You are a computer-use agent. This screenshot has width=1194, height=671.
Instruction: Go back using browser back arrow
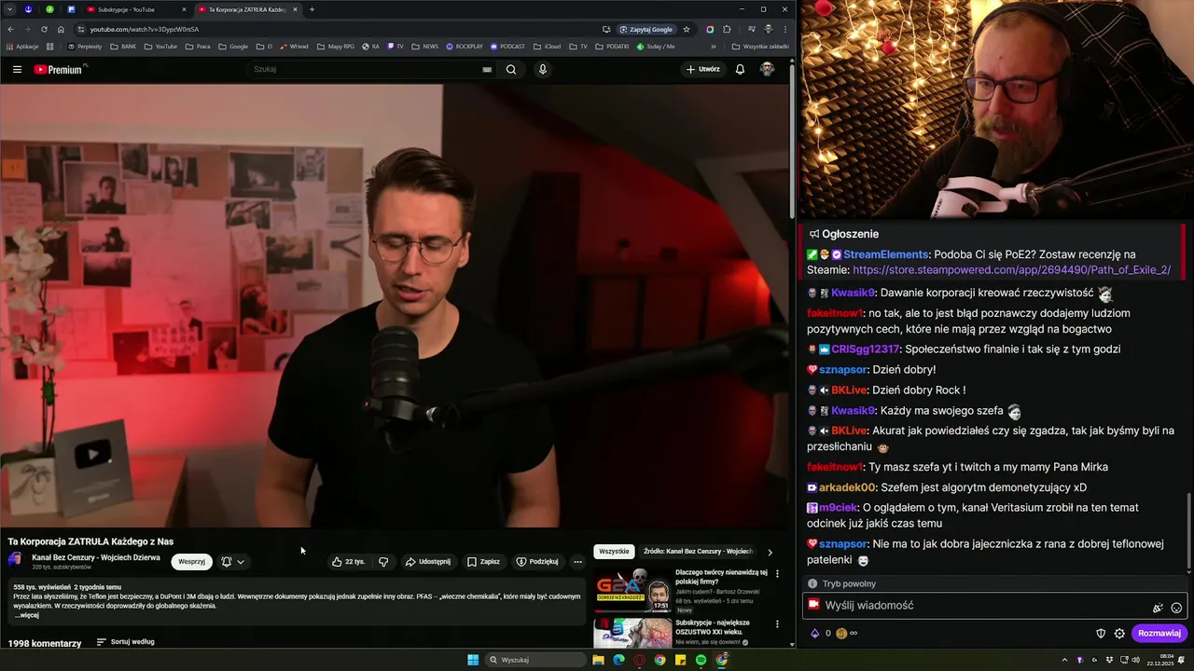pyautogui.click(x=10, y=29)
